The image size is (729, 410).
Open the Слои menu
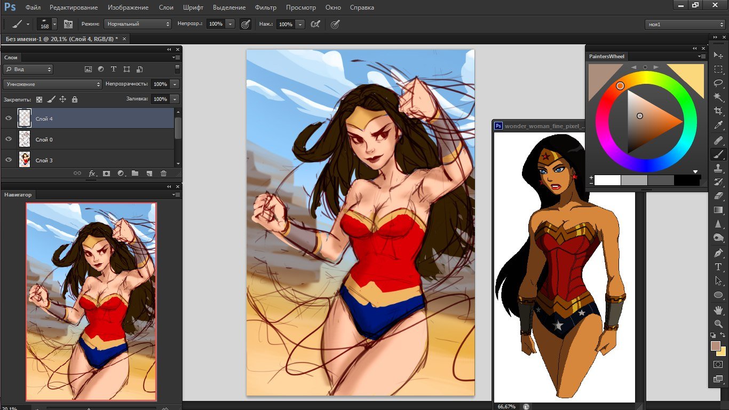click(166, 7)
